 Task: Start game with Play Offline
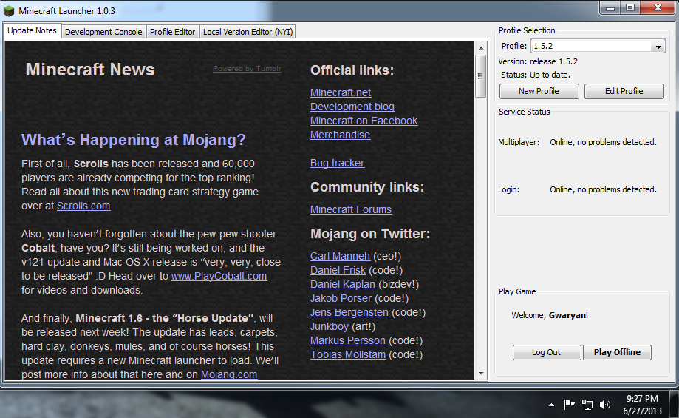tap(617, 352)
